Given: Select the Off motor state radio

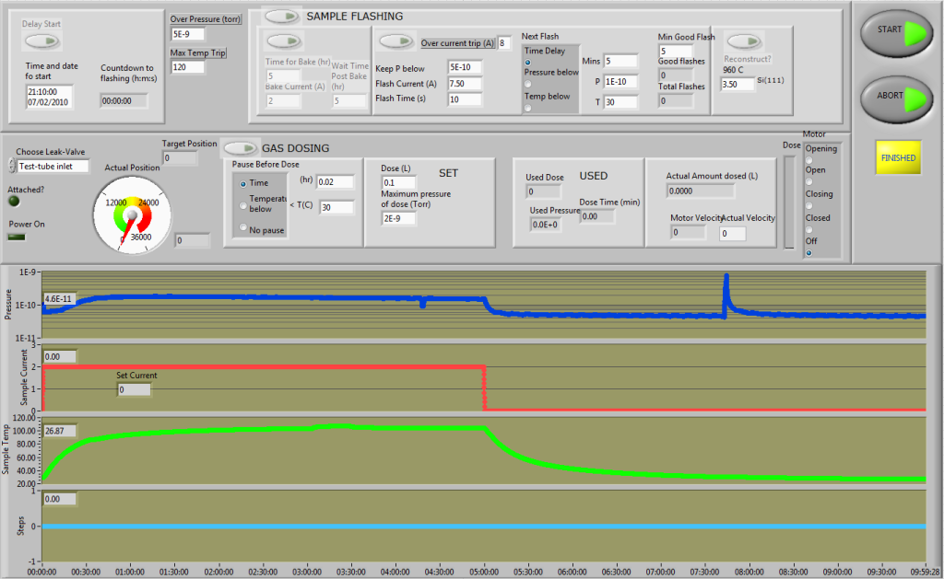Looking at the screenshot, I should point(809,252).
